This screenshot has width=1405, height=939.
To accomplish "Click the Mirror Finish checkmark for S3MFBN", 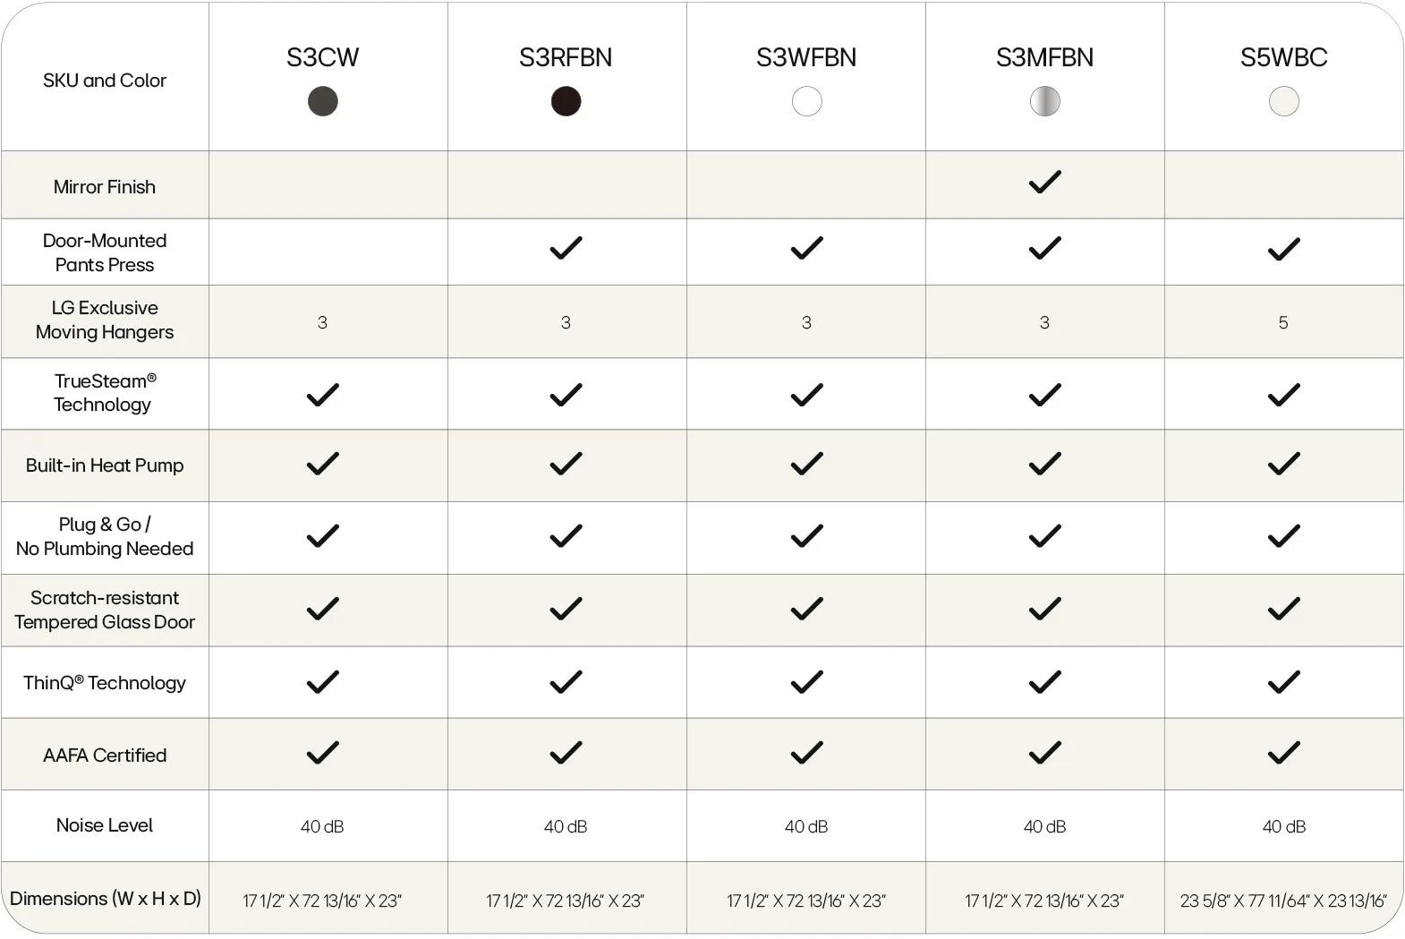I will click(1044, 182).
